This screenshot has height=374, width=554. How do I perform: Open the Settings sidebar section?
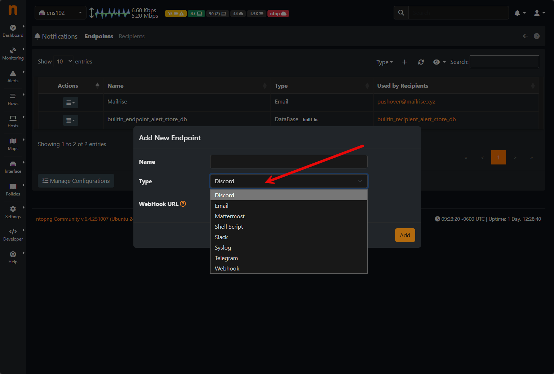(x=13, y=212)
